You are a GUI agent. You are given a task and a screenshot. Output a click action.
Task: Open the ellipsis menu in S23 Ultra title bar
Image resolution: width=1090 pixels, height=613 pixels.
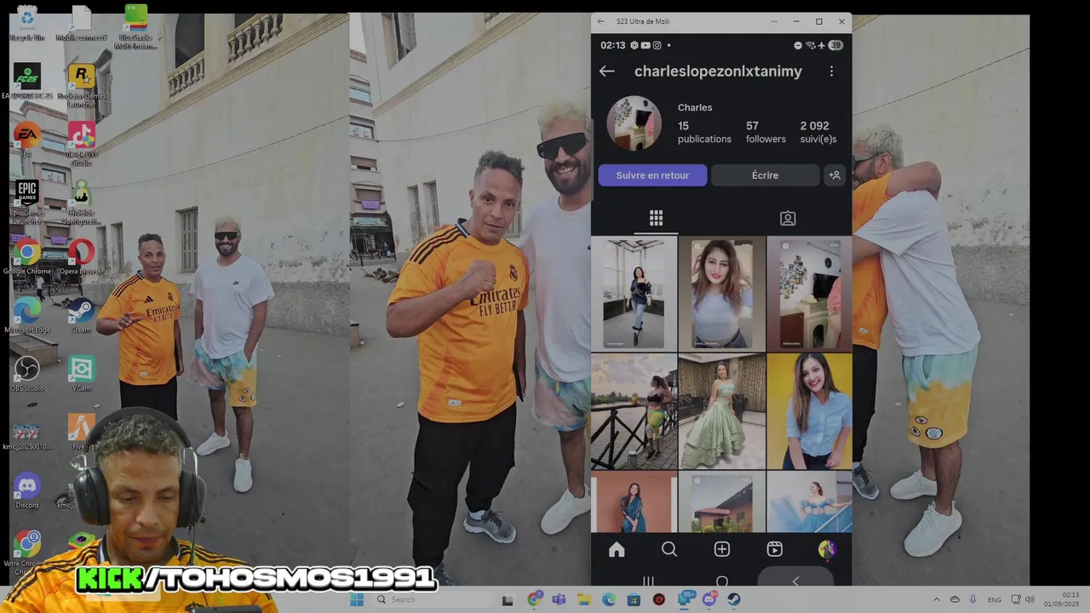(x=774, y=21)
